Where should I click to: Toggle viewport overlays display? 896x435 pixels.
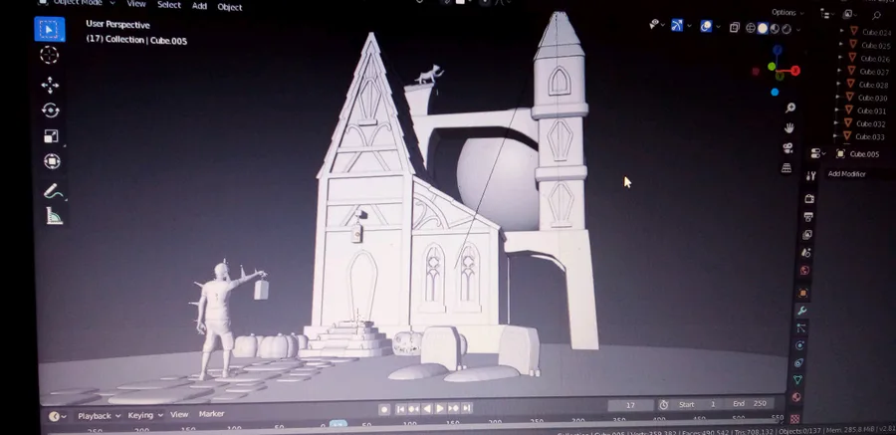706,26
